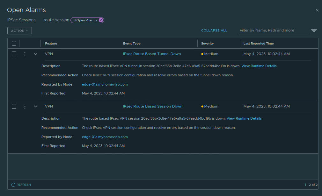Image resolution: width=322 pixels, height=196 pixels.
Task: Collapse the Tunnel Down alarm row
Action: click(x=35, y=54)
